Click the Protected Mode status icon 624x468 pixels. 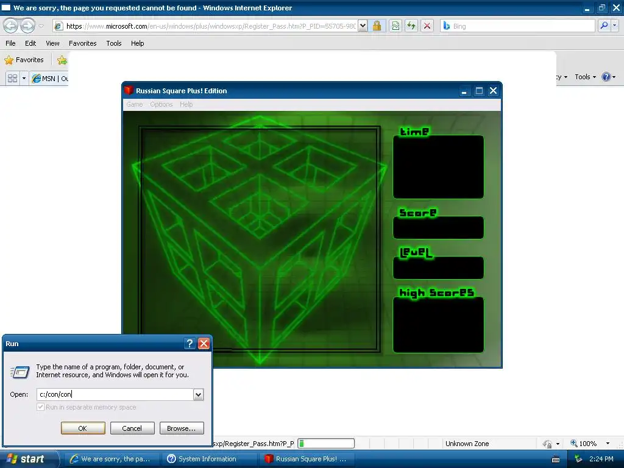click(548, 444)
